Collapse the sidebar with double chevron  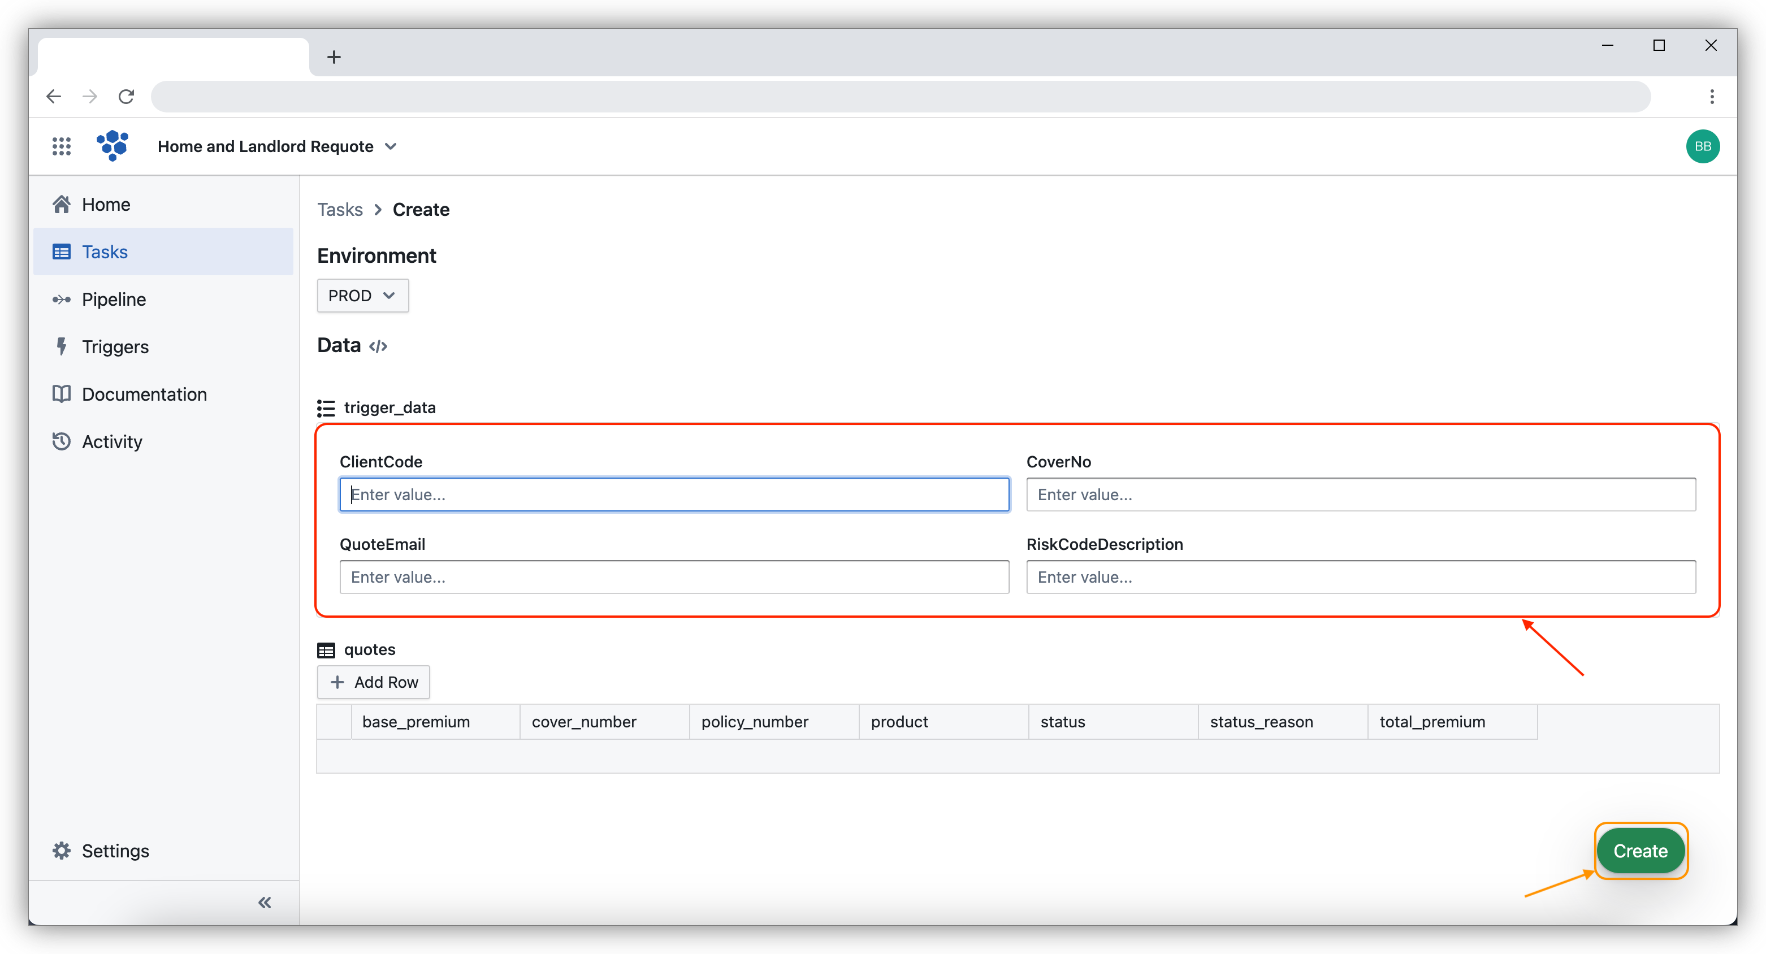click(265, 902)
